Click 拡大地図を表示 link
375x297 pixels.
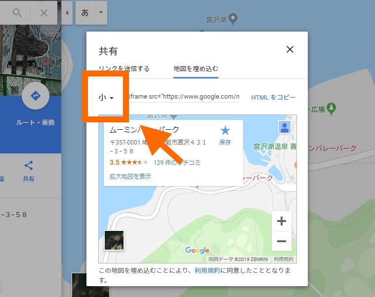coord(130,177)
